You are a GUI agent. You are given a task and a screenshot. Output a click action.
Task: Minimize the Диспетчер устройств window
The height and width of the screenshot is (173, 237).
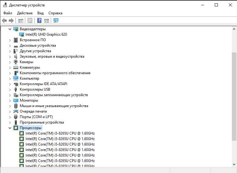[203, 5]
